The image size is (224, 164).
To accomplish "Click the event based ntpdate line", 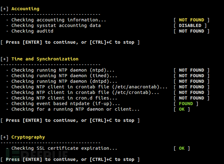I will (x=66, y=104).
